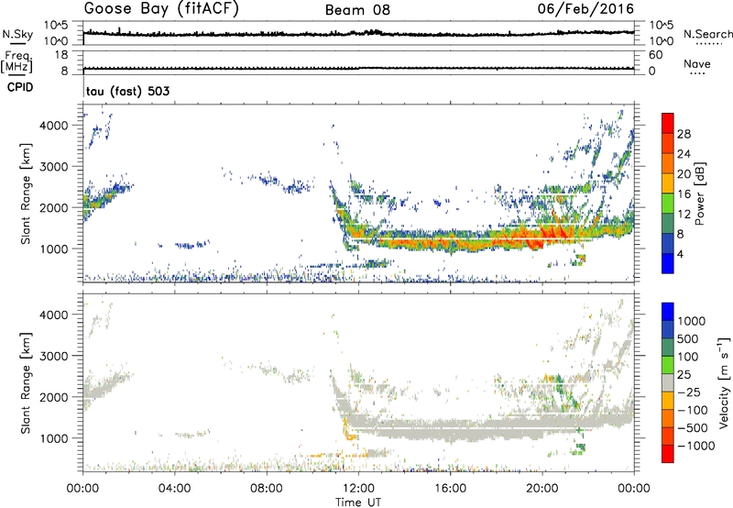Click the 10^5 label left of noise panel
Screen dimensions: 733x508
[55, 25]
